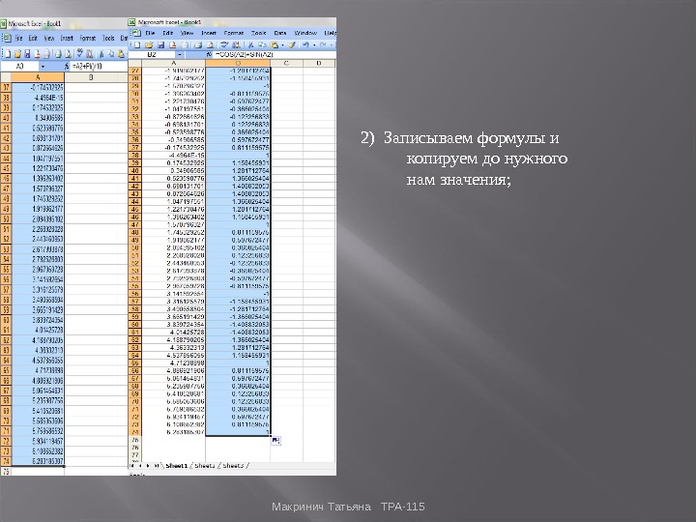Click Paste icon in right Excel window
Screen dimensions: 696x522
[275, 44]
